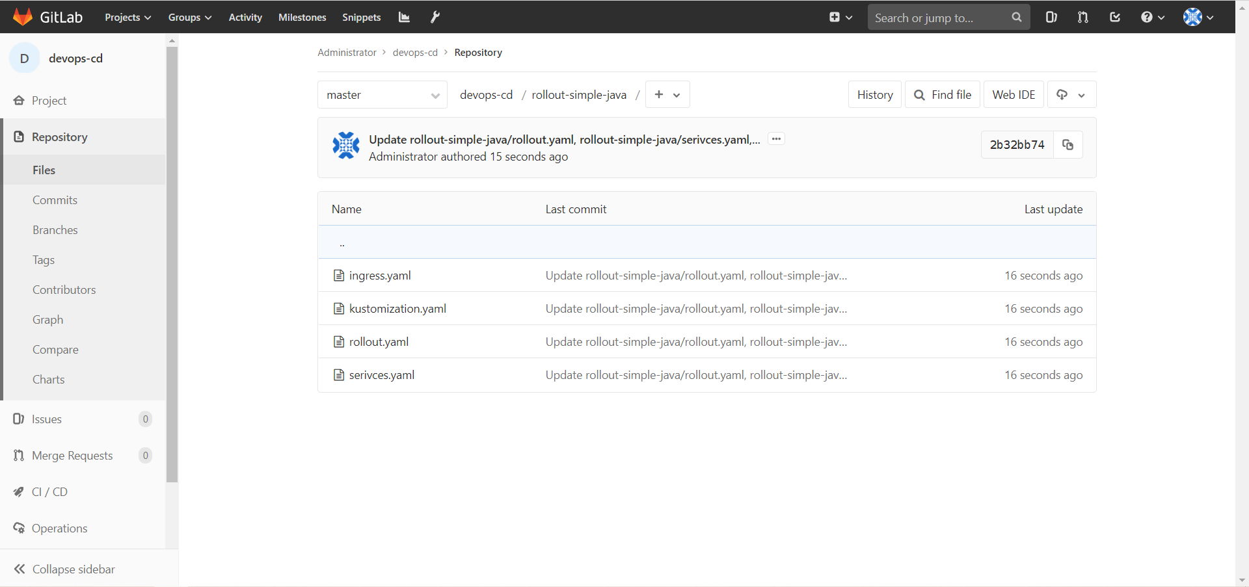Click the devops-cd breadcrumb link
Image resolution: width=1249 pixels, height=587 pixels.
(x=415, y=53)
